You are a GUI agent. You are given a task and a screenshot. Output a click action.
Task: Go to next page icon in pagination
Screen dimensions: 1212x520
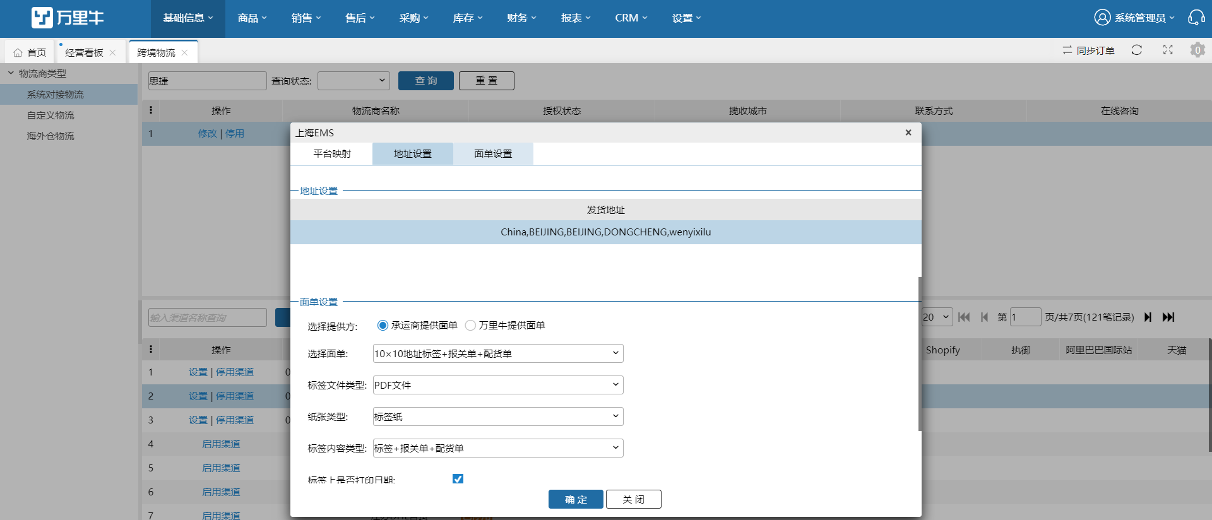coord(1148,317)
